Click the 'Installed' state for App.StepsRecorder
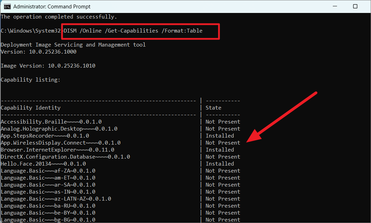The height and width of the screenshot is (223, 371). (x=220, y=136)
